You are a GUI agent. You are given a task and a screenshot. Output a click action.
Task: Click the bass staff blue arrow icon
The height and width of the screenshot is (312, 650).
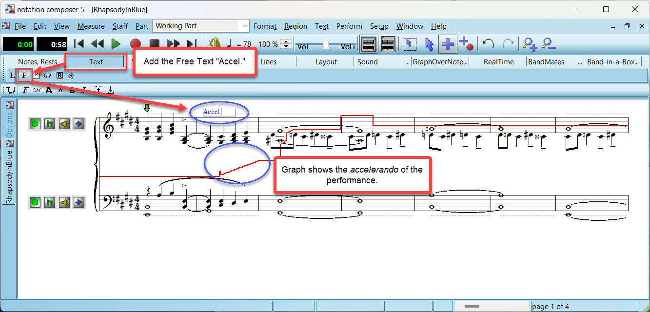pos(79,202)
